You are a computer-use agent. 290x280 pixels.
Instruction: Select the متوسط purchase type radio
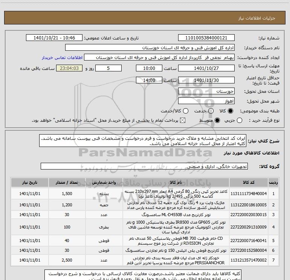217,121
